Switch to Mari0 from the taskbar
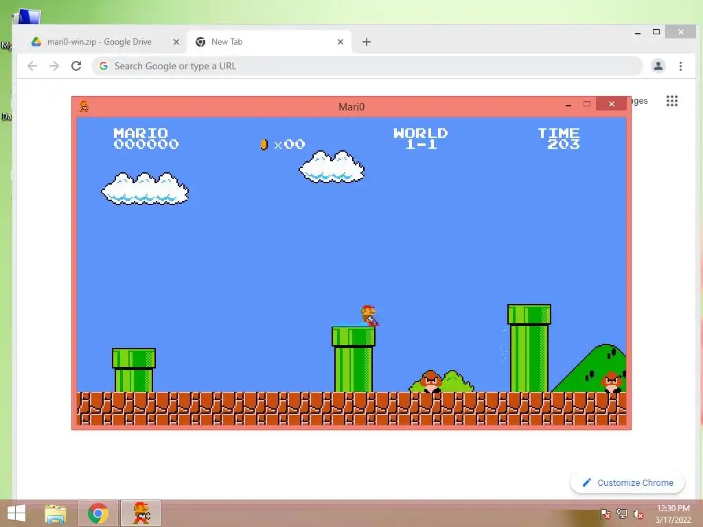Viewport: 703px width, 527px height. (x=141, y=513)
